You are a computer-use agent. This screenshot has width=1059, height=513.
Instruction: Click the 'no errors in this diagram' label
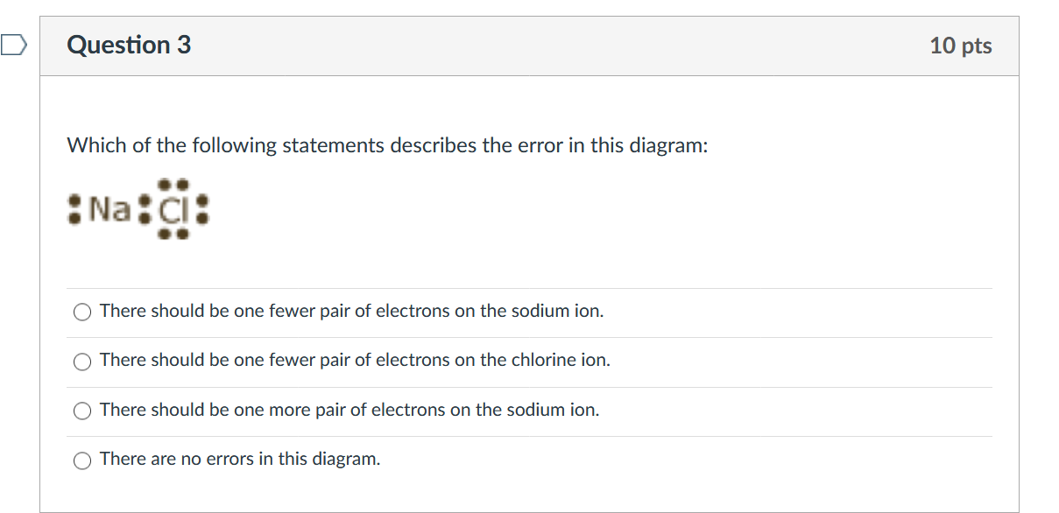tap(240, 459)
